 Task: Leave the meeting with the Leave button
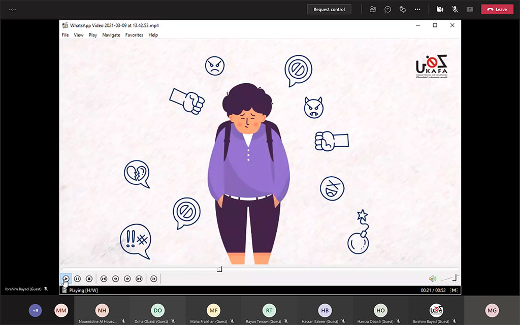pyautogui.click(x=497, y=9)
